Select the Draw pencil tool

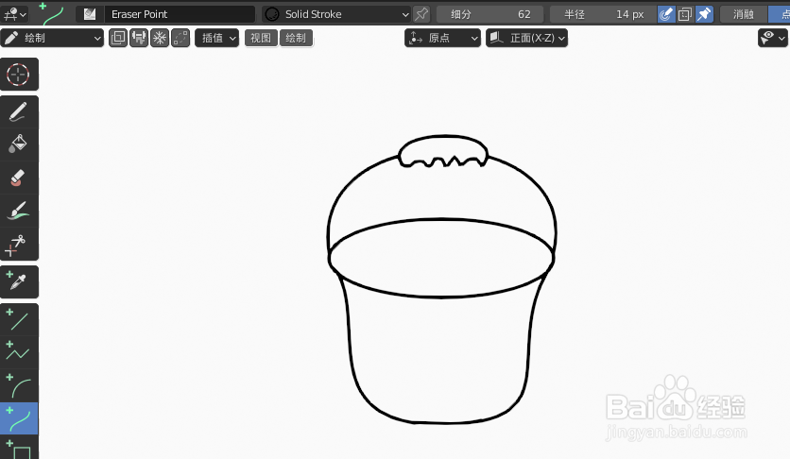tap(19, 111)
